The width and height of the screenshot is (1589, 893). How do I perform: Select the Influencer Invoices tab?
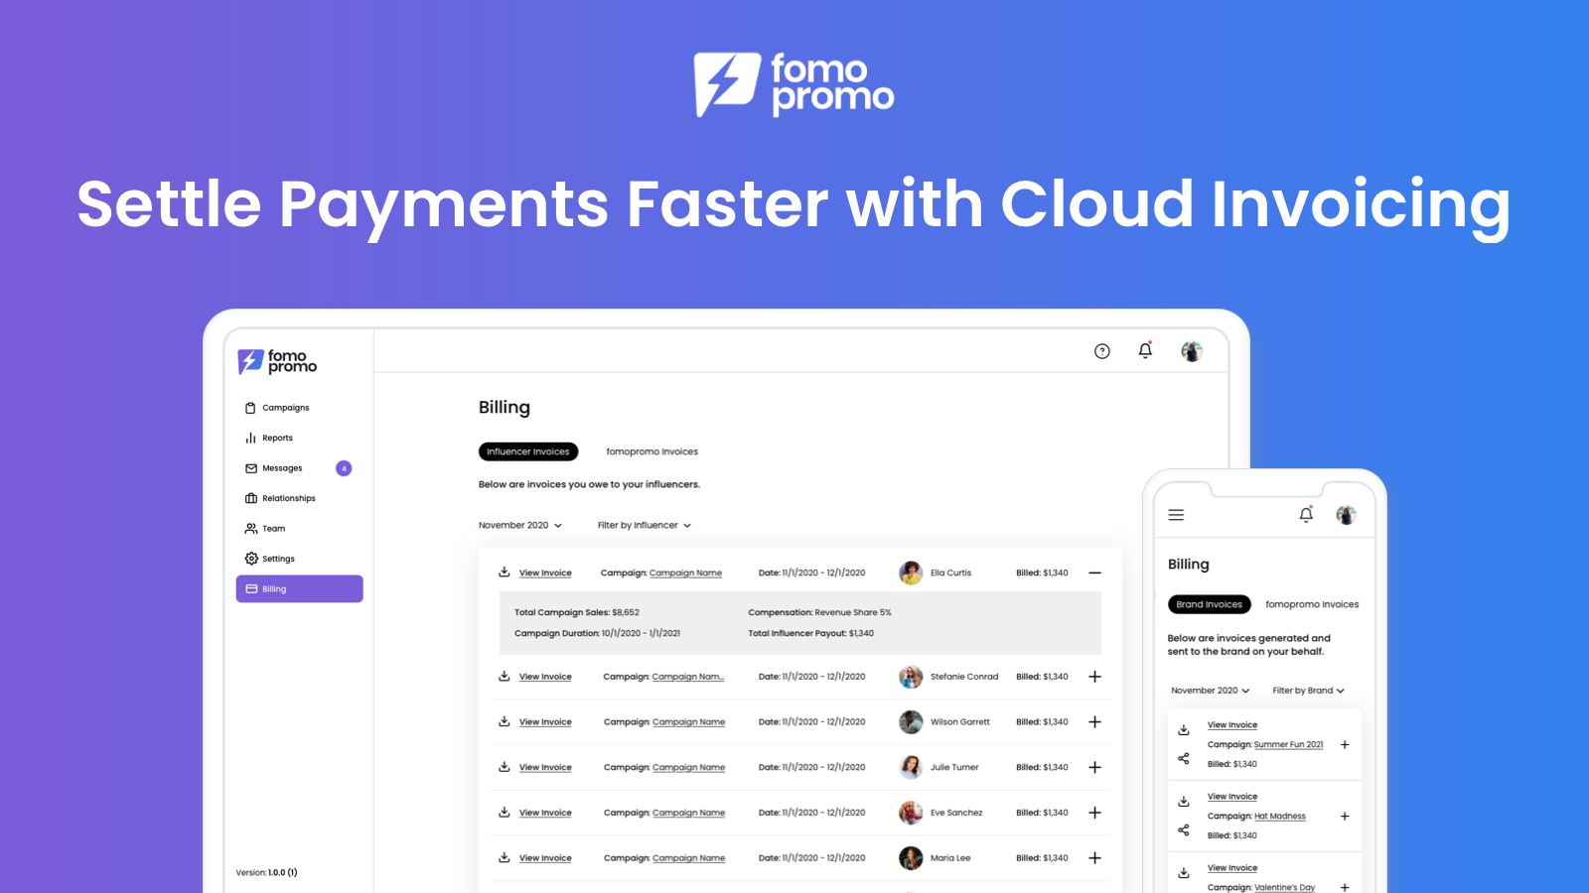coord(528,451)
